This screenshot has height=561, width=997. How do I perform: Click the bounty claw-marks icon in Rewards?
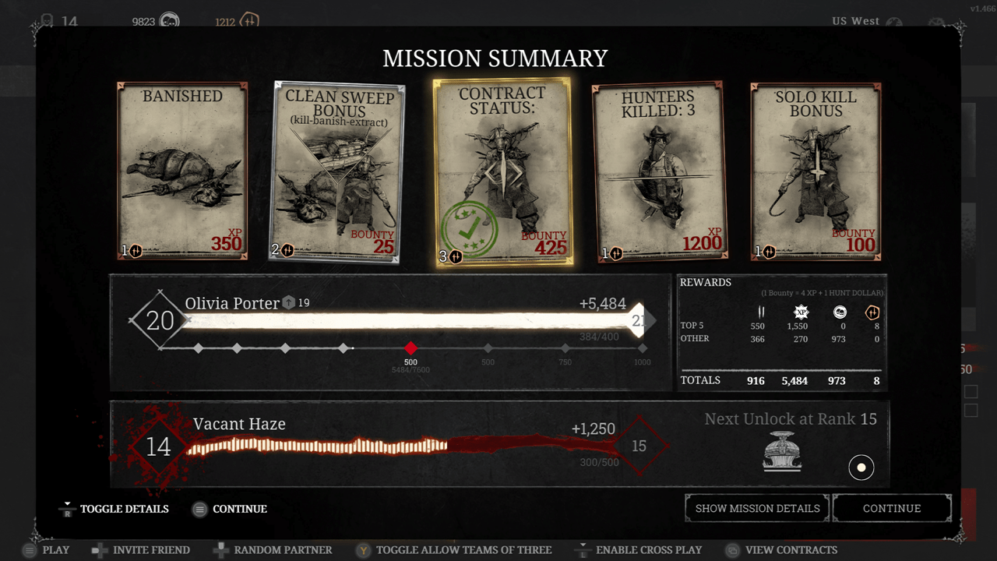point(761,312)
